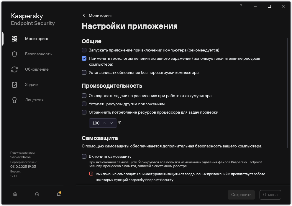This screenshot has width=292, height=206.
Task: Check 'Устанавливать обновления без перезагрузки компьютера'
Action: pyautogui.click(x=84, y=72)
